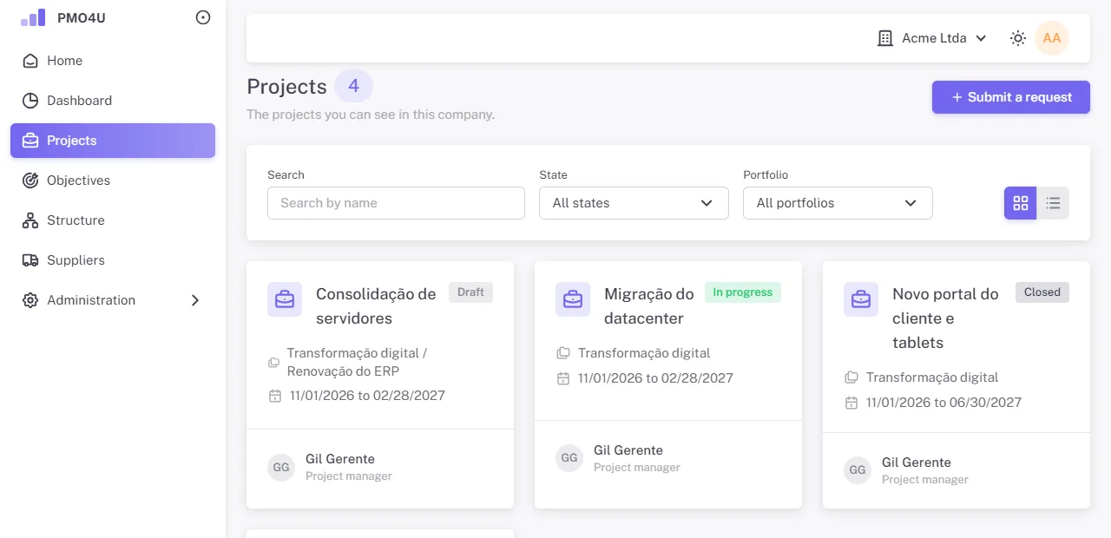
Task: Switch to list view
Action: click(x=1053, y=203)
